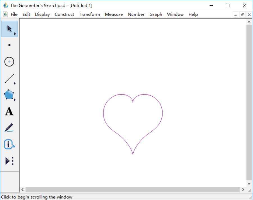This screenshot has height=200, width=253.
Task: Click the horizontal scrollbar left arrow
Action: (22, 190)
